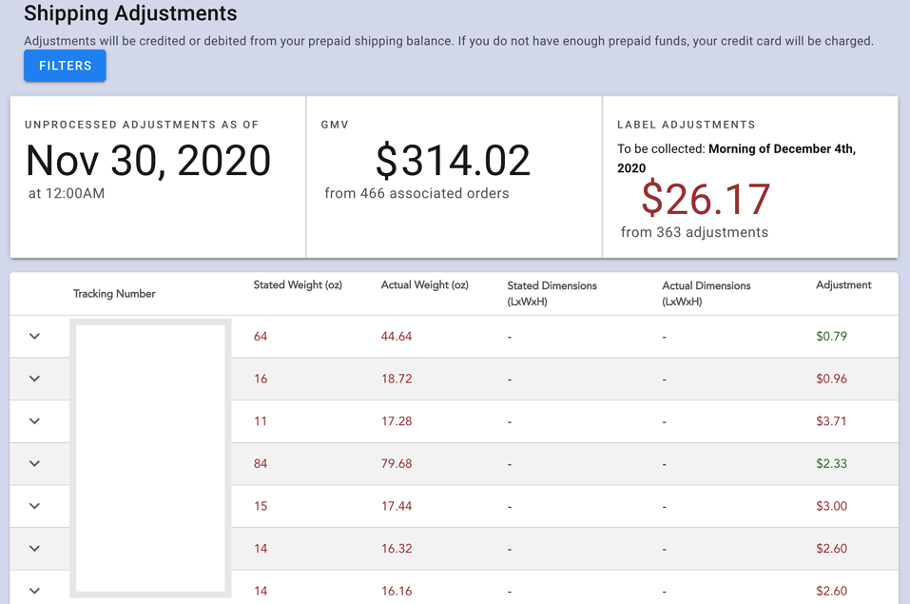This screenshot has height=604, width=910.
Task: Expand the row with stated weight 15
Action: pyautogui.click(x=35, y=506)
